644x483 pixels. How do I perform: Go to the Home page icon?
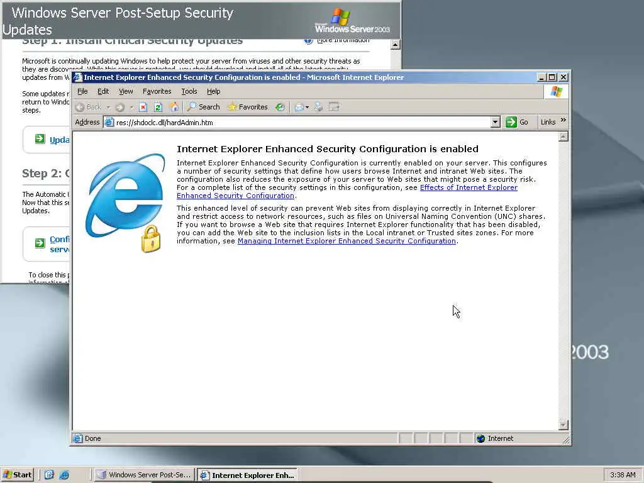[x=174, y=107]
